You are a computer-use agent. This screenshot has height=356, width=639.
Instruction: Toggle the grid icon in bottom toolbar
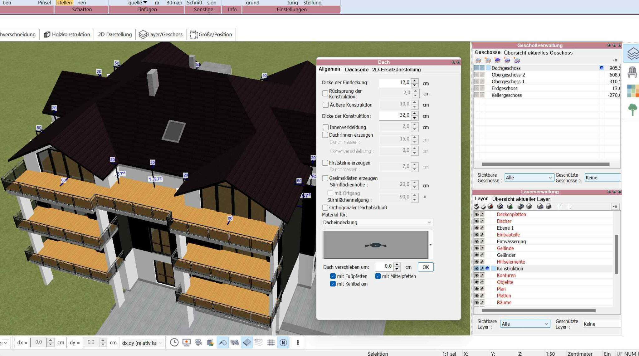click(x=271, y=343)
